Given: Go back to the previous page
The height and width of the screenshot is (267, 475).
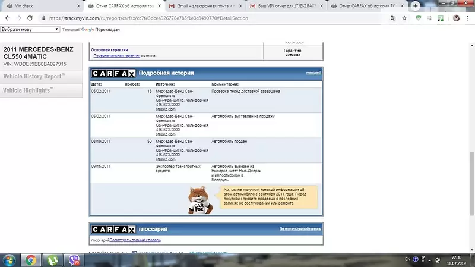Looking at the screenshot, I should [x=8, y=18].
